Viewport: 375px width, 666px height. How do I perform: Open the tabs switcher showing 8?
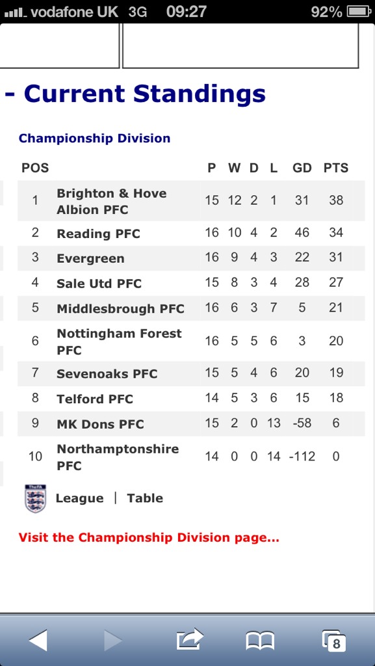[x=334, y=641]
